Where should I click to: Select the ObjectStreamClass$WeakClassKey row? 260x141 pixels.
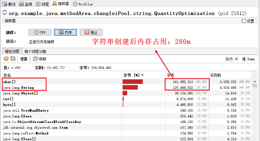[x=127, y=122]
